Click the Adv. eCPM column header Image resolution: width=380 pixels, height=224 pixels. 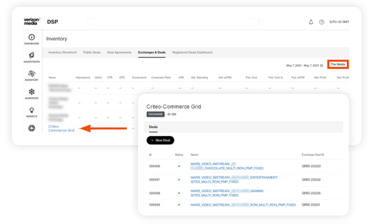tap(225, 77)
